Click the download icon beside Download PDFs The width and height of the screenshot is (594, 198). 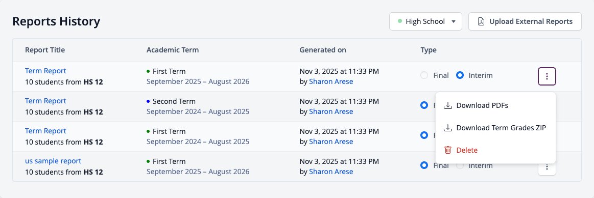pyautogui.click(x=448, y=105)
